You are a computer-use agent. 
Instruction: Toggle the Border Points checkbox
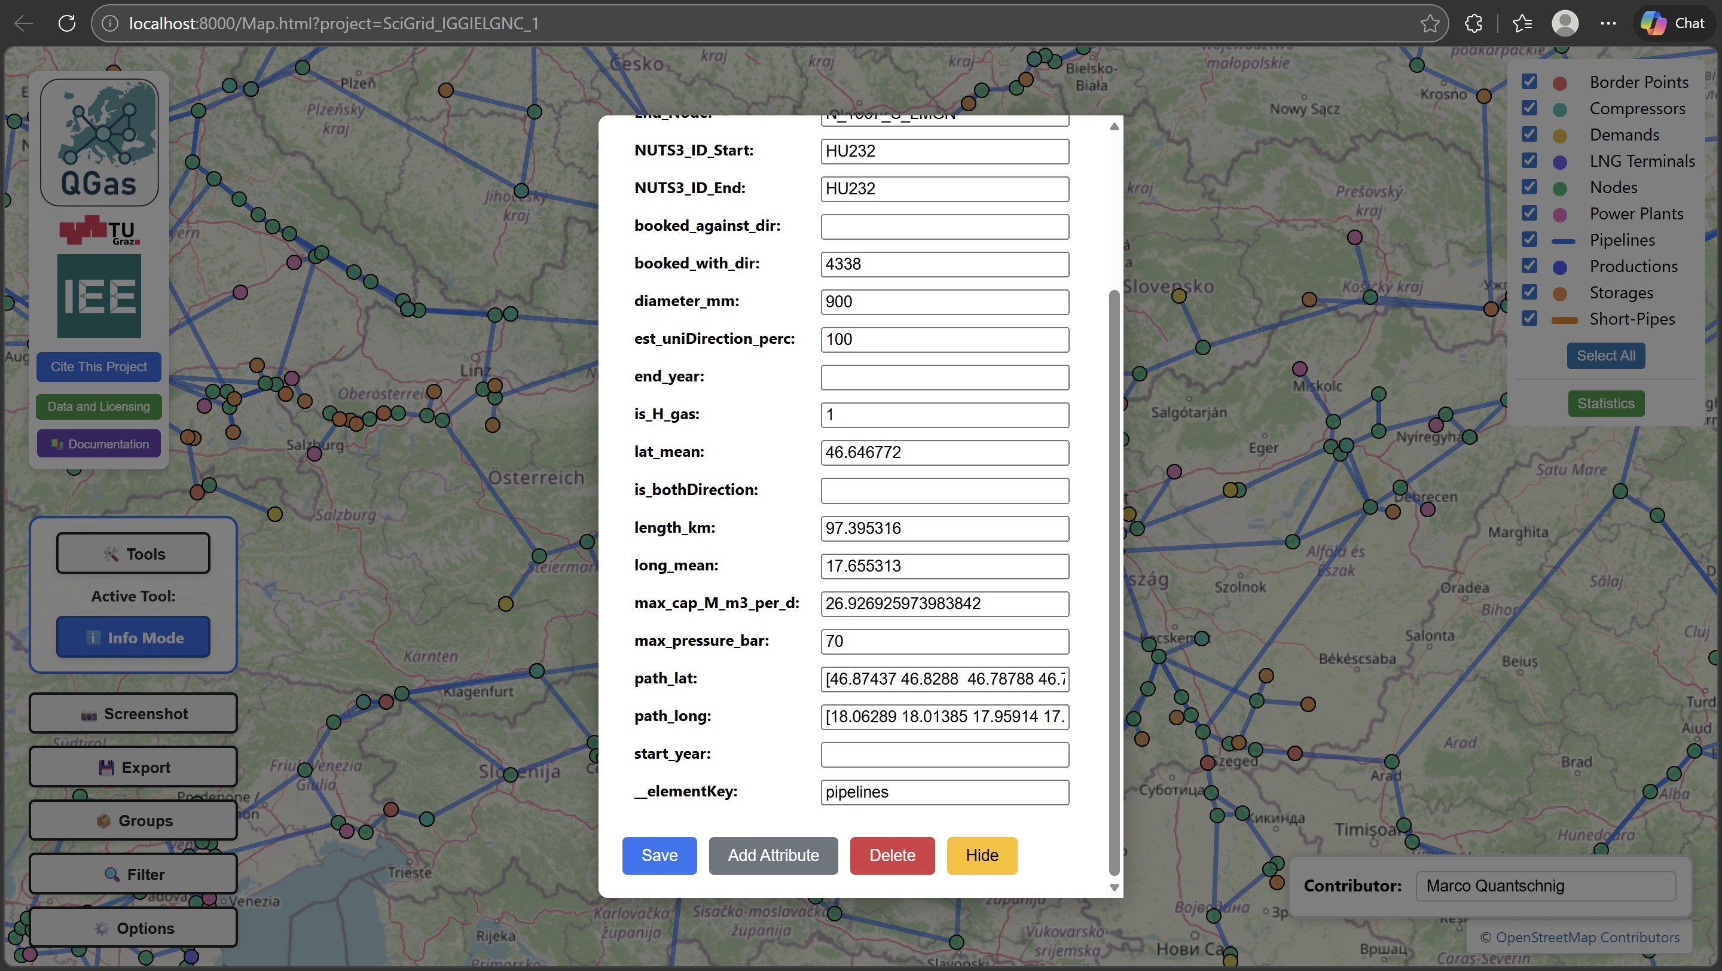tap(1529, 81)
